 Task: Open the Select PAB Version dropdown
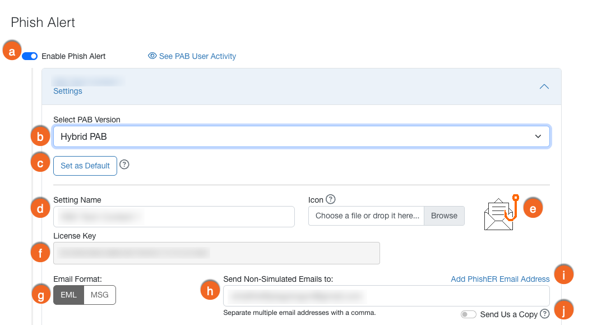point(302,136)
